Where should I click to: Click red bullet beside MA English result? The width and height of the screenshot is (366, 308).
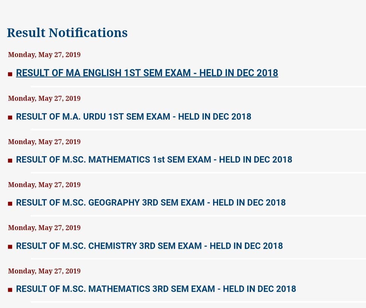(10, 74)
